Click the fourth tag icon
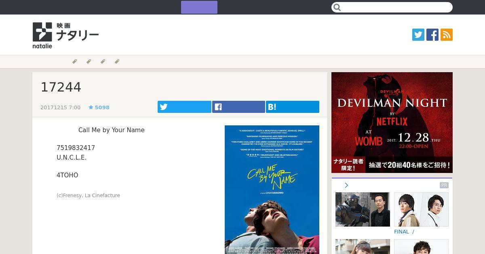 click(117, 62)
